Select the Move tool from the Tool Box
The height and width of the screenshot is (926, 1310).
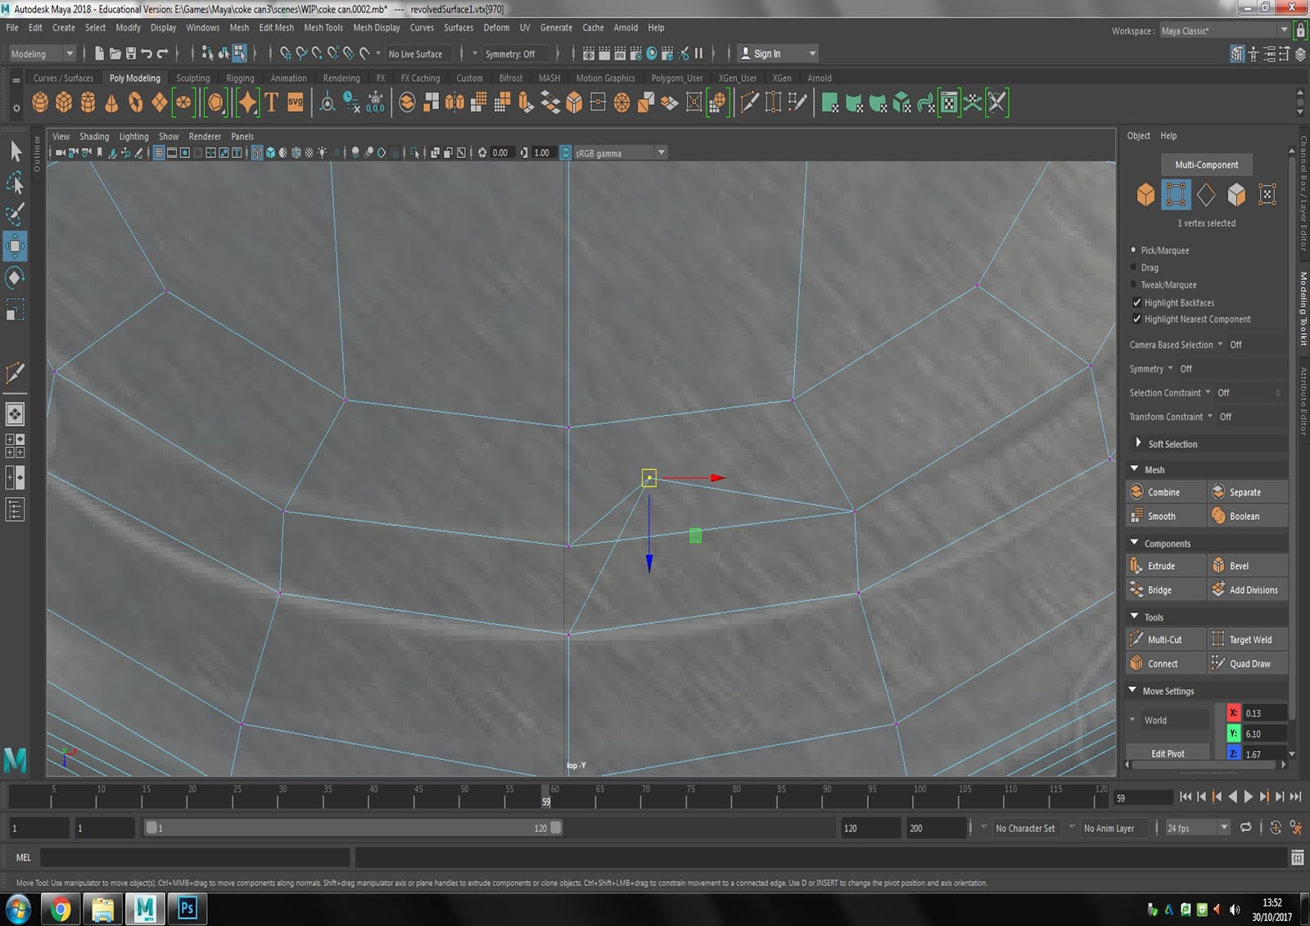(15, 246)
